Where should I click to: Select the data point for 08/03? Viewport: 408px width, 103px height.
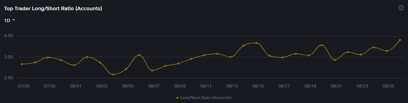(x=100, y=63)
